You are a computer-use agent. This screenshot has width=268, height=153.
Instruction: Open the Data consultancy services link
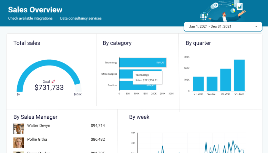point(81,19)
